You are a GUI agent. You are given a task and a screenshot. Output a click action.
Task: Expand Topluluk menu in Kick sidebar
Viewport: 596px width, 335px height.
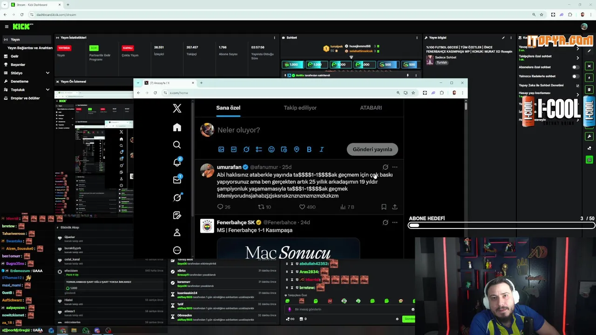coord(47,90)
